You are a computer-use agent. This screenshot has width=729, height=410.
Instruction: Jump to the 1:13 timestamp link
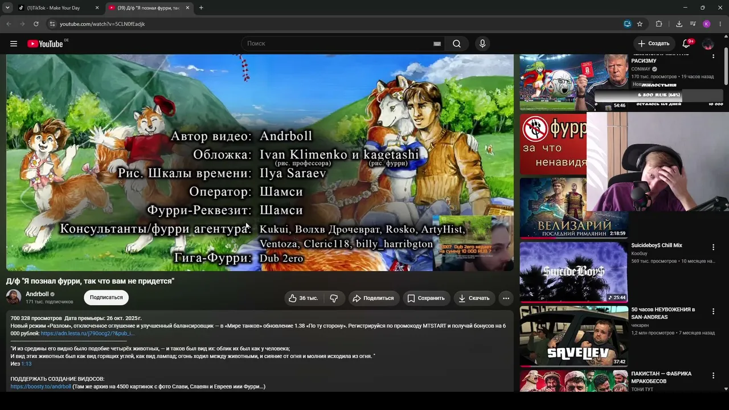pyautogui.click(x=26, y=364)
